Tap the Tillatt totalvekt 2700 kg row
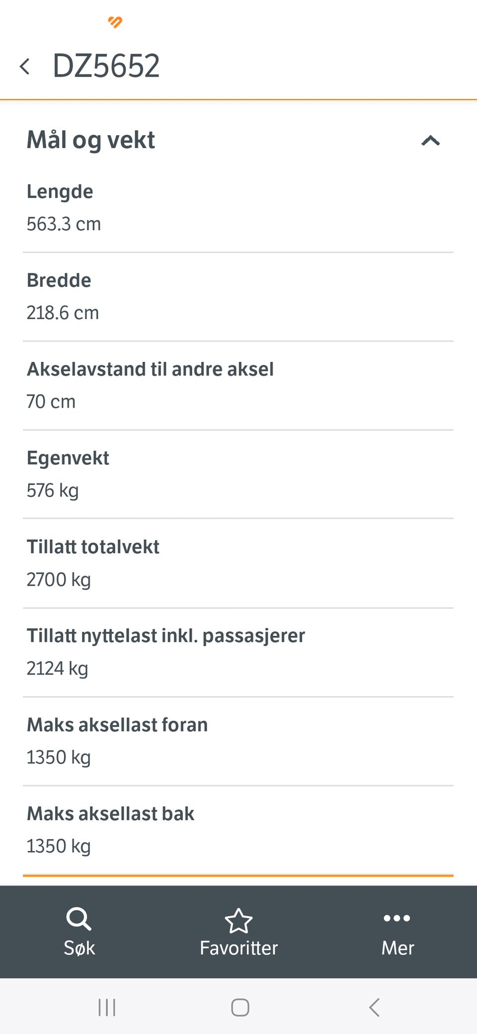 click(238, 563)
